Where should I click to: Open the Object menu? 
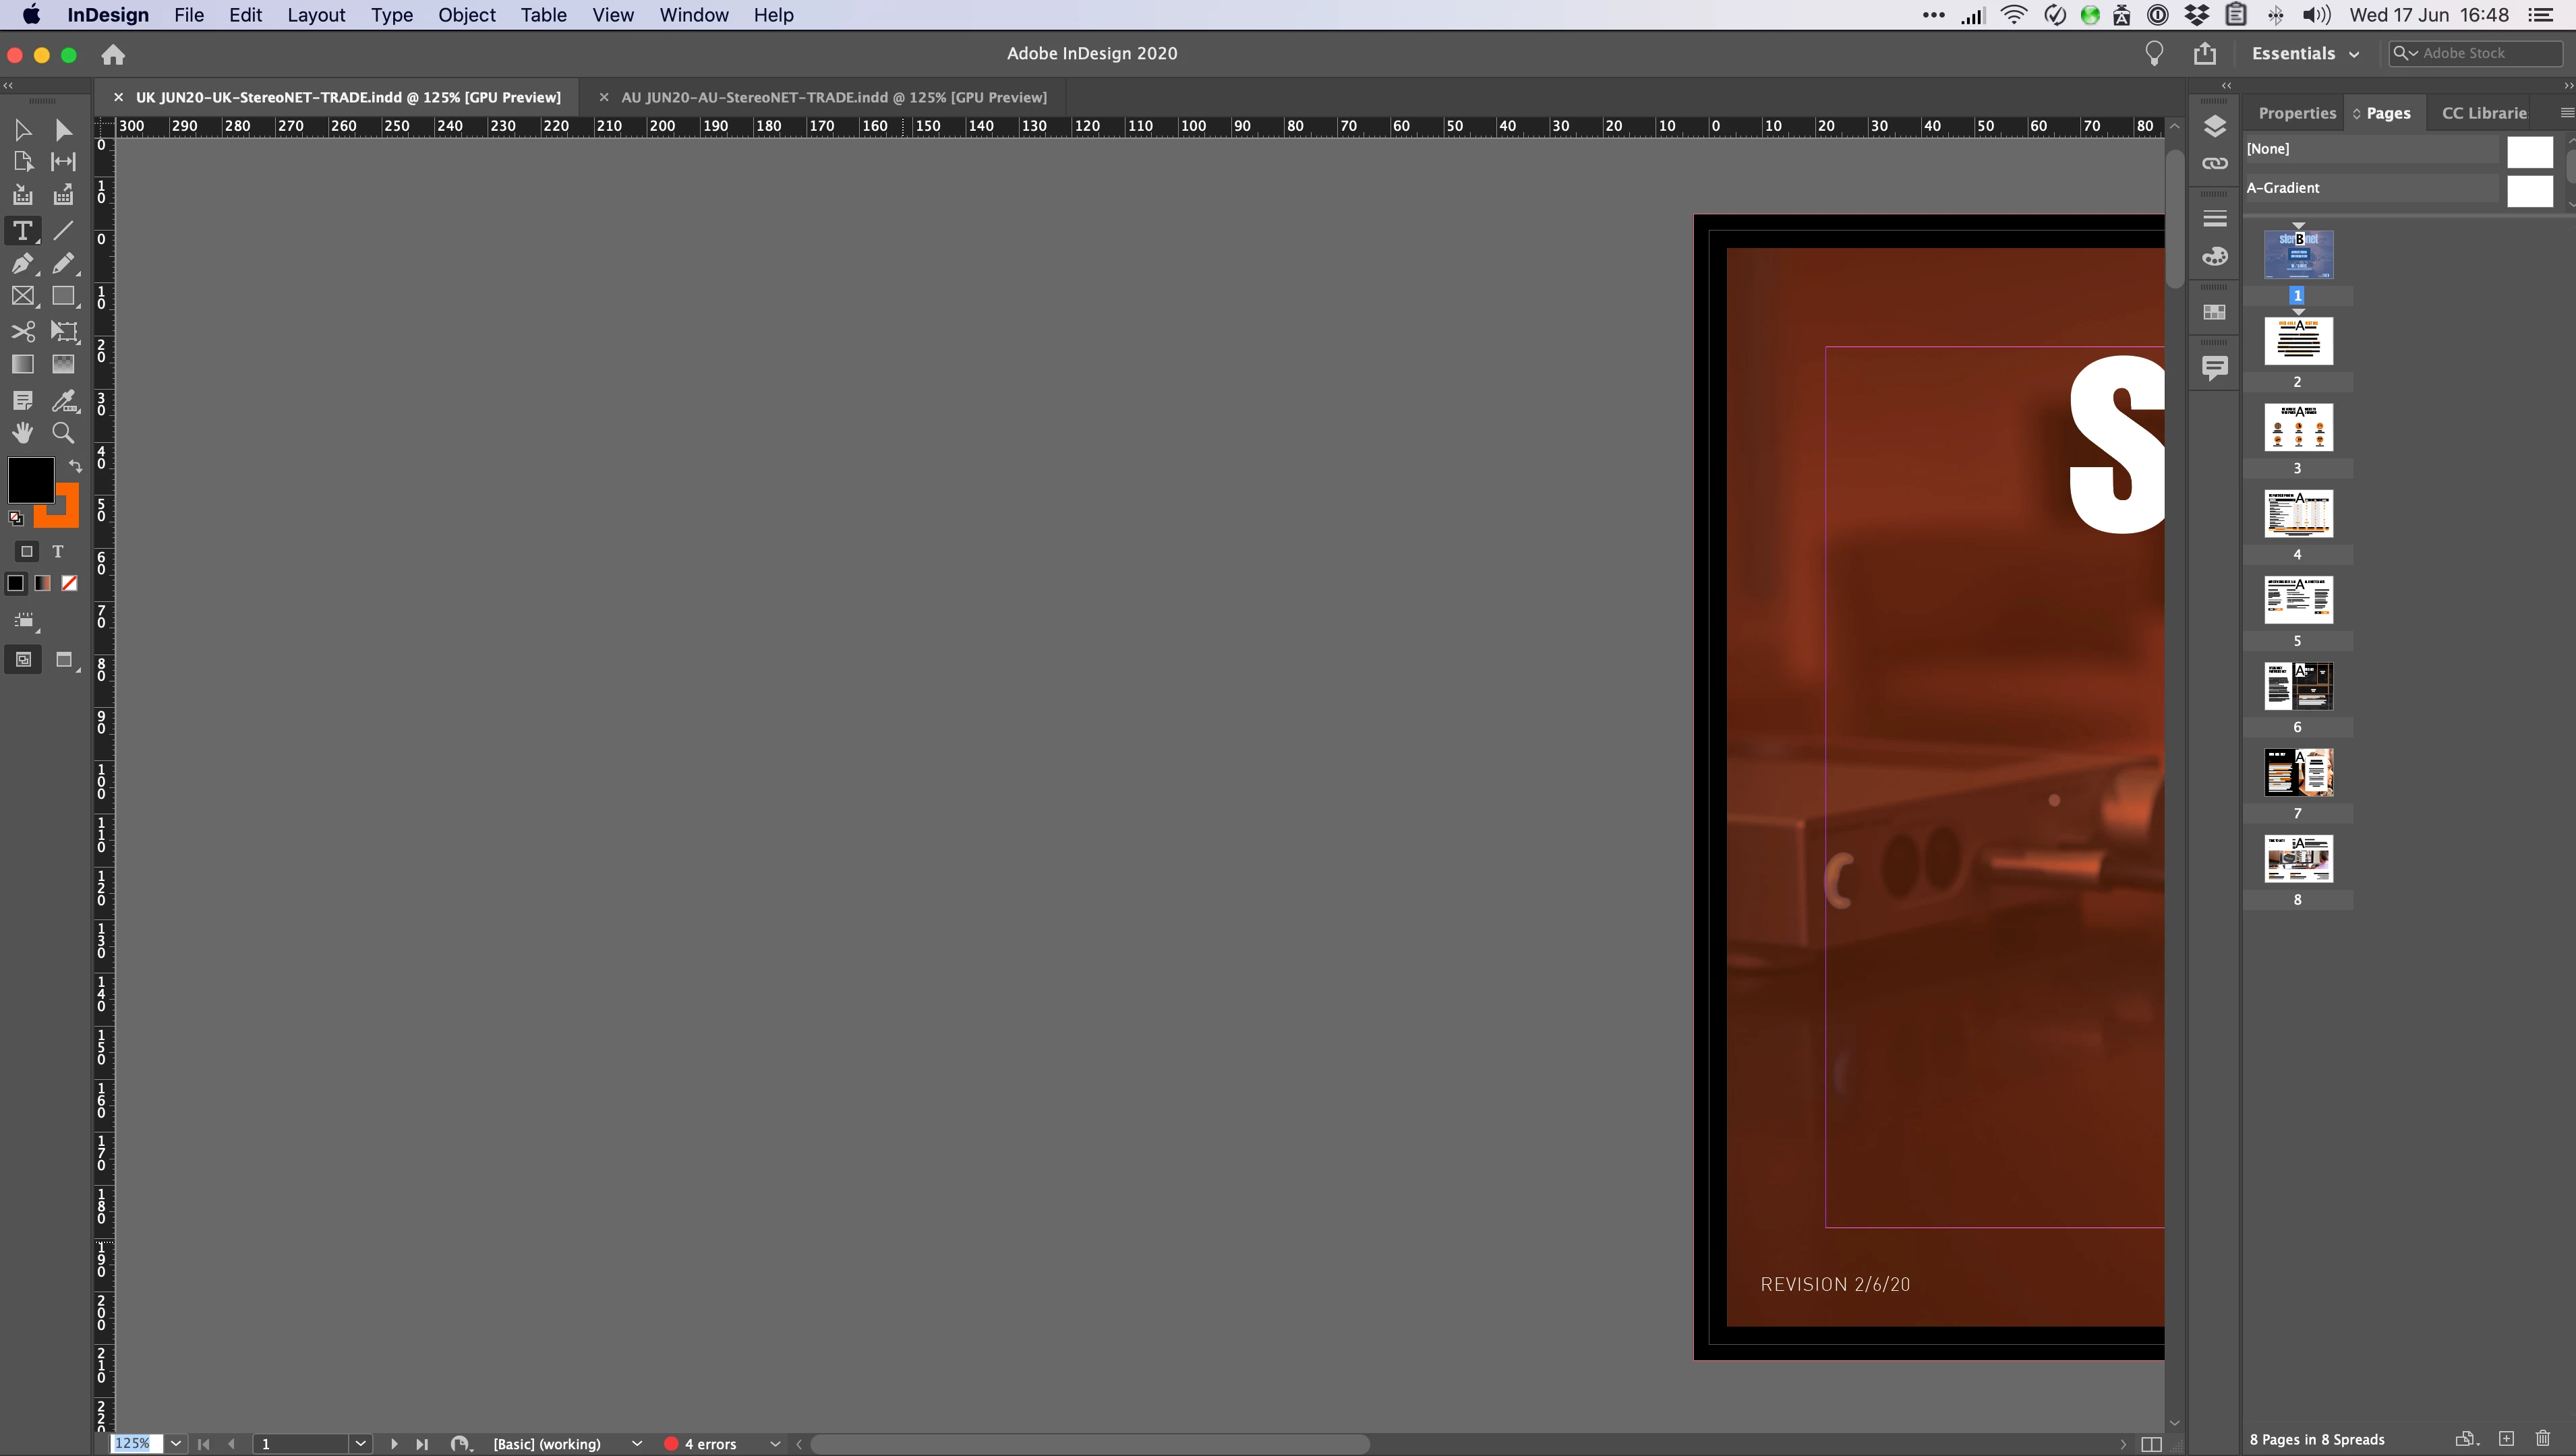[x=466, y=15]
